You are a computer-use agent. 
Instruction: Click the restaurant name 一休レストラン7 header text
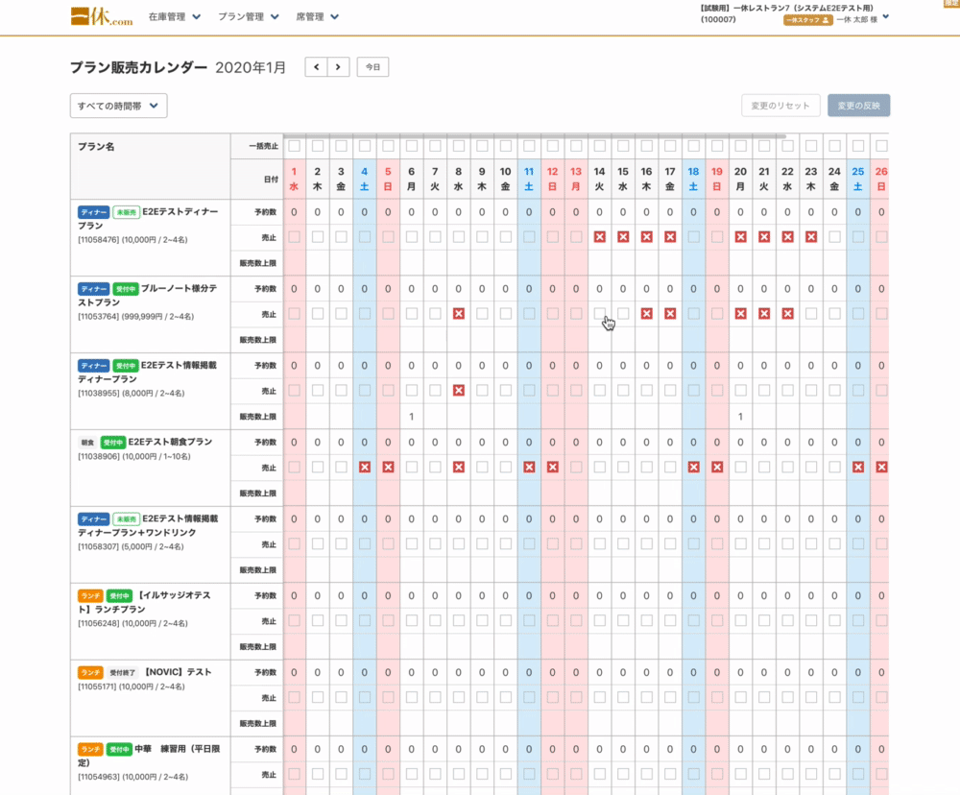787,8
